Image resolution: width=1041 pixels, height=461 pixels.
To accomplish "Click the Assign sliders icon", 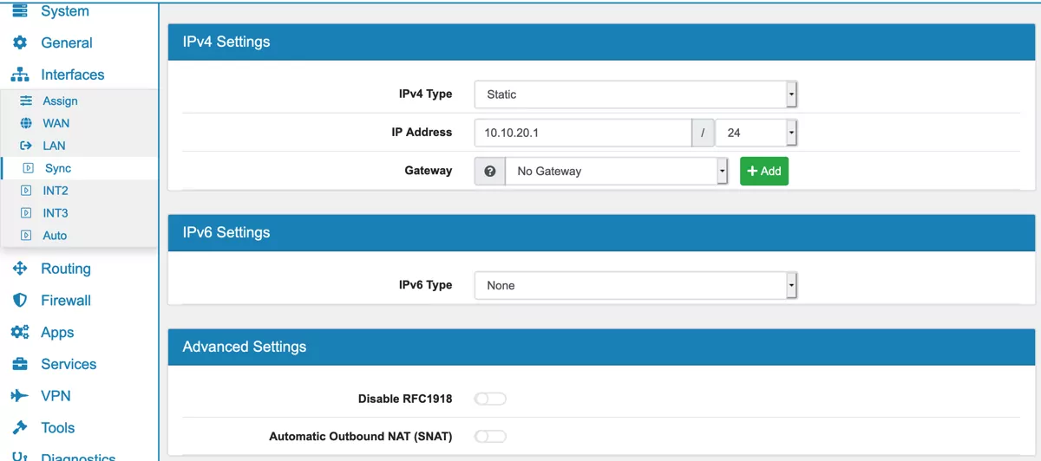I will pos(26,101).
